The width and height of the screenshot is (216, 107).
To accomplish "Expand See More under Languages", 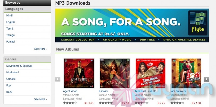I will [41, 49].
